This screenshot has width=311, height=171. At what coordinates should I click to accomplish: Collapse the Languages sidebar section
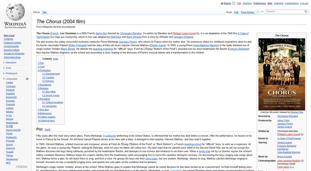point(12,79)
